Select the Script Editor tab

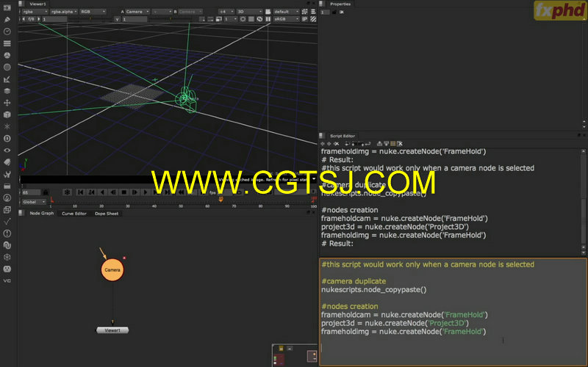[x=342, y=136]
